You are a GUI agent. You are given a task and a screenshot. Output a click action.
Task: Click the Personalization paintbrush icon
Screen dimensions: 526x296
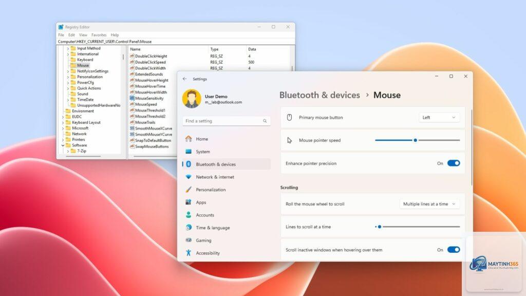pos(189,190)
